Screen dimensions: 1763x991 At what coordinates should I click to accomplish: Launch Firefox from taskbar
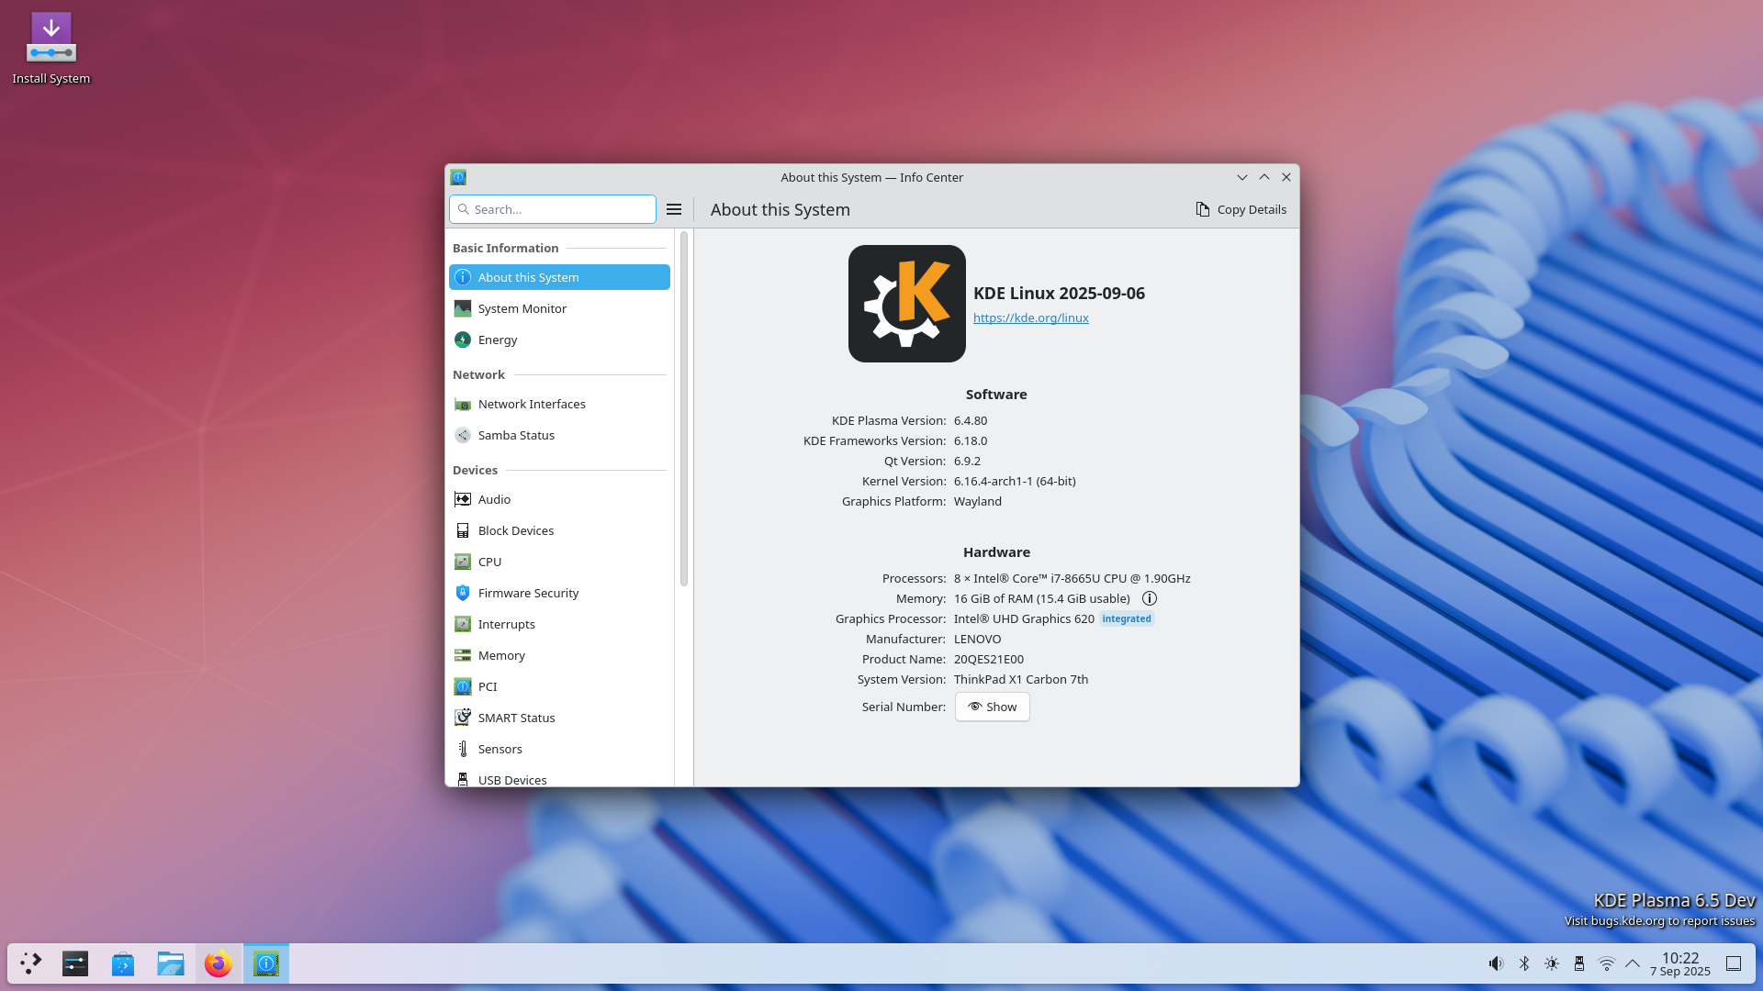[x=219, y=963]
